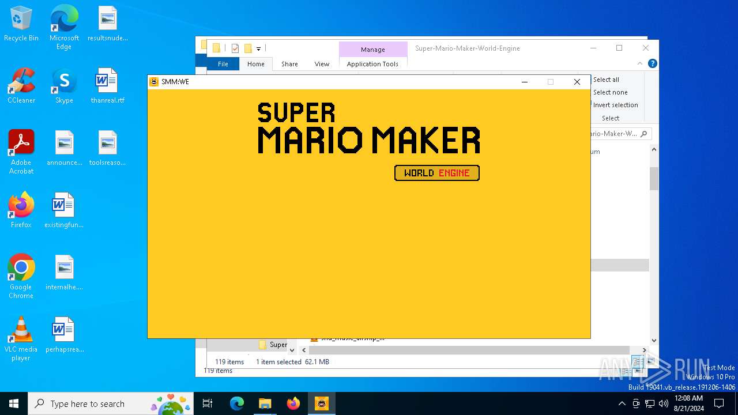The image size is (738, 415).
Task: Click the search magnifier in Explorer search box
Action: [644, 134]
